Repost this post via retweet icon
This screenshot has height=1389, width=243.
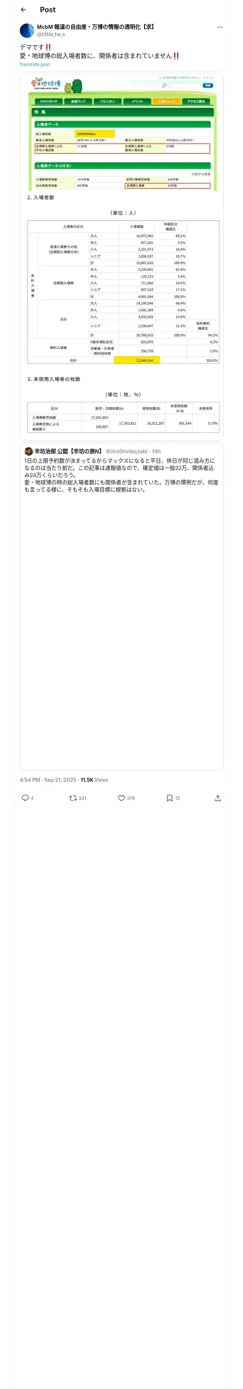[x=73, y=798]
